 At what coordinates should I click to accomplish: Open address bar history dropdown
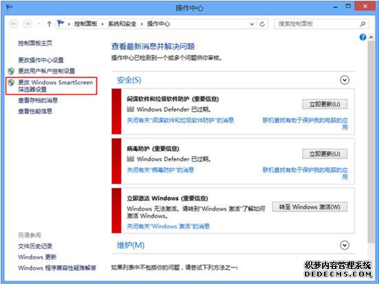click(252, 24)
